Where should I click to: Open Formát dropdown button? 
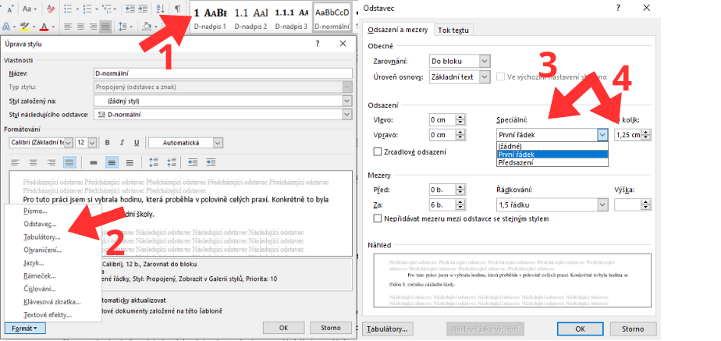point(26,329)
